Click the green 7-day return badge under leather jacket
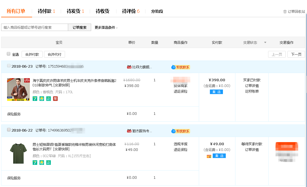This screenshot has height=187, width=307. [35, 99]
